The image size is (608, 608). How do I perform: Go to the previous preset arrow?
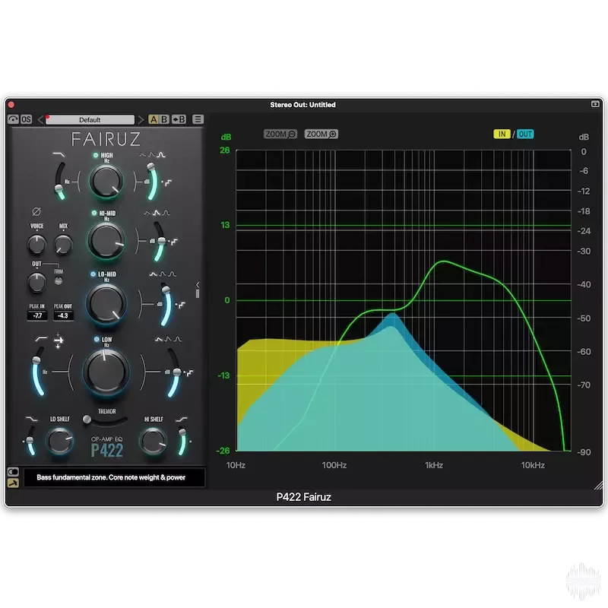pyautogui.click(x=40, y=119)
